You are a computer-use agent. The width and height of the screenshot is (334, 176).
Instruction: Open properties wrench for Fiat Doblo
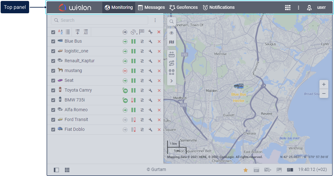(150, 130)
